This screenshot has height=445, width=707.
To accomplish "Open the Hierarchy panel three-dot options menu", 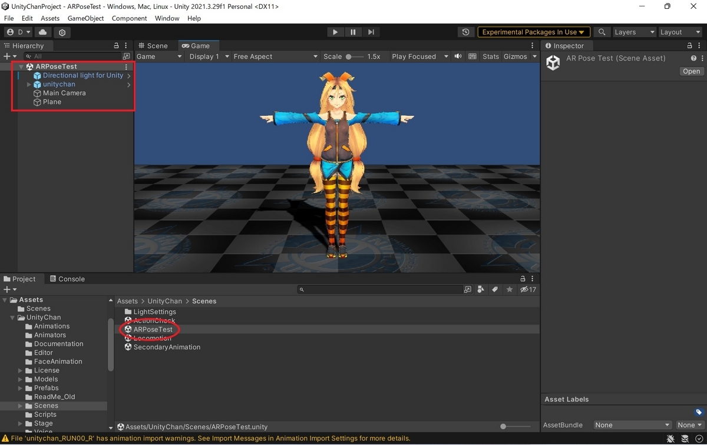I will pyautogui.click(x=127, y=45).
